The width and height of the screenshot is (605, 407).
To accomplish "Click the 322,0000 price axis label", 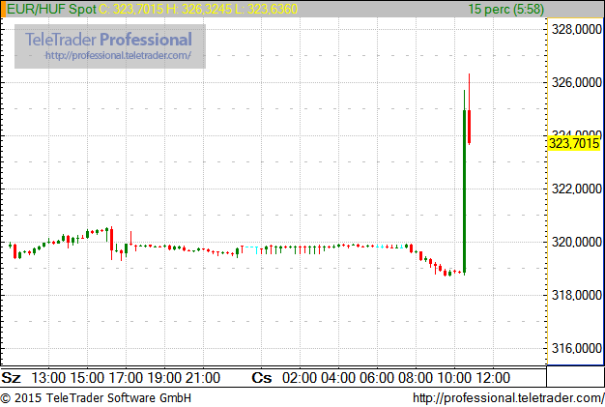I will click(576, 189).
